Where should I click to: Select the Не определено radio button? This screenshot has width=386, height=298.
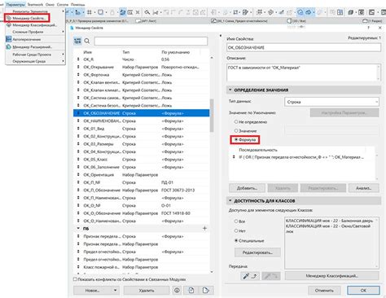(x=236, y=122)
